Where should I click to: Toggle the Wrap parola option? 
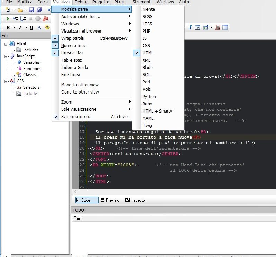pos(72,38)
